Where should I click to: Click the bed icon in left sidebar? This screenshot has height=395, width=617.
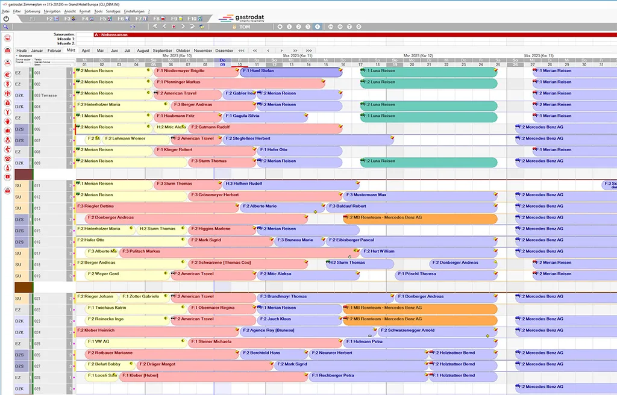point(7,63)
